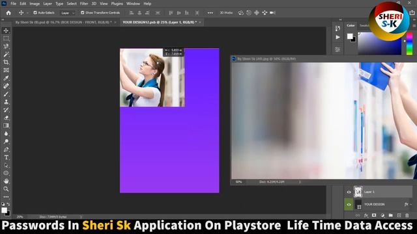Open the Image menu
417x234 pixels.
(x=35, y=4)
